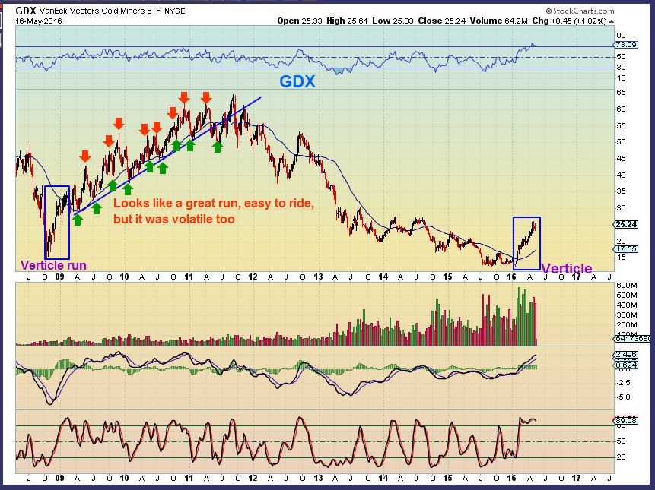
Task: Click the green up-triangle beside the Chg value
Action: (612, 21)
